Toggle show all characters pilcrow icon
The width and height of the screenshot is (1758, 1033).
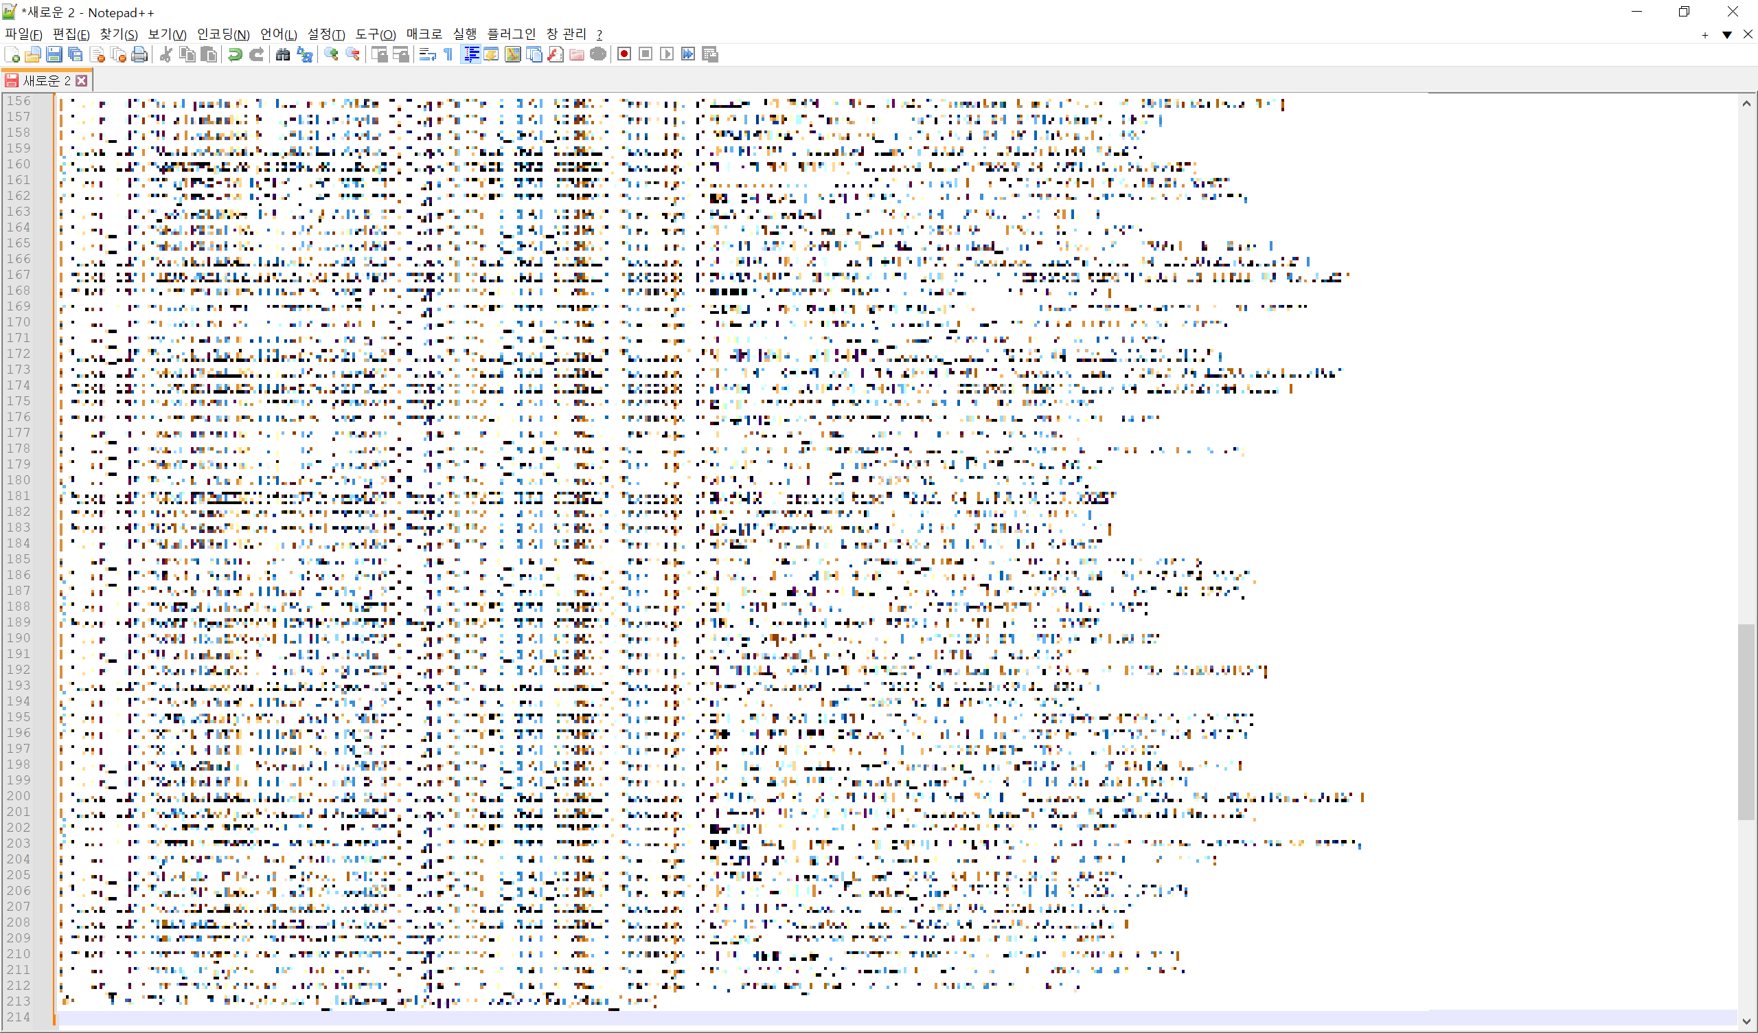[448, 54]
